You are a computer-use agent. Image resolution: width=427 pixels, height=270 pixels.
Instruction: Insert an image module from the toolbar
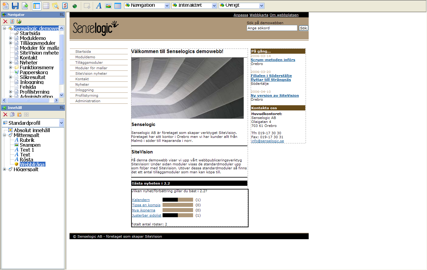[108, 5]
